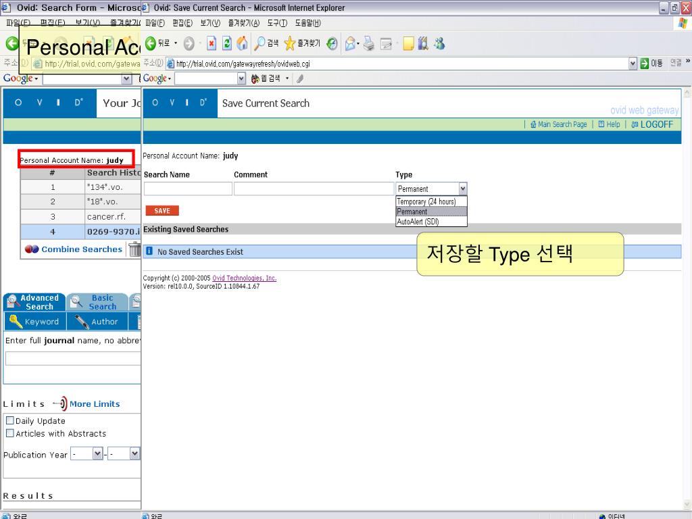Choose Temporary (24 hours) from Type list
692x519 pixels.
pyautogui.click(x=431, y=201)
